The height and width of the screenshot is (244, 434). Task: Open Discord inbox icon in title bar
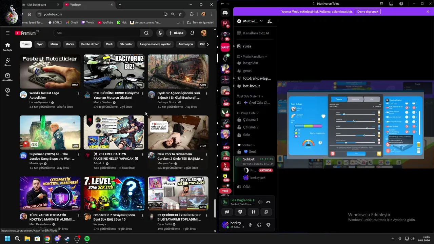(x=391, y=4)
